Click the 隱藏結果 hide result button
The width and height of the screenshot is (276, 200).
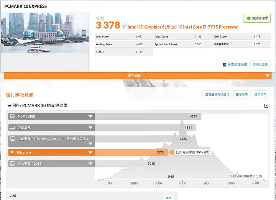261,94
